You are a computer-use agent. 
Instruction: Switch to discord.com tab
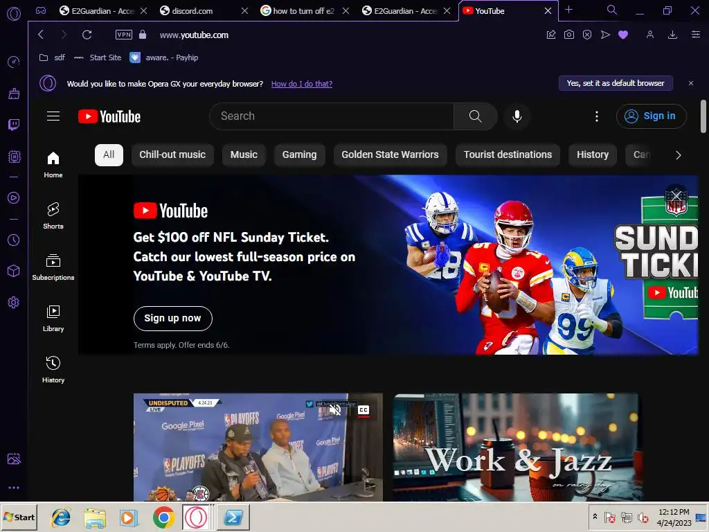[x=204, y=10]
